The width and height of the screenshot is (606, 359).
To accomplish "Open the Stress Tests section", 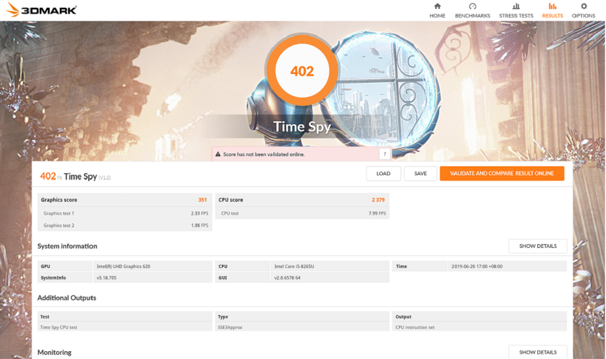I will [x=516, y=11].
